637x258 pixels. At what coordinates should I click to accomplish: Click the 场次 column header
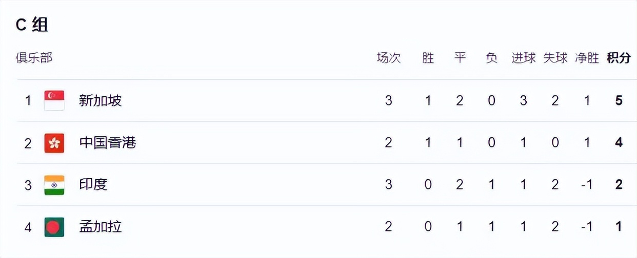click(x=389, y=58)
